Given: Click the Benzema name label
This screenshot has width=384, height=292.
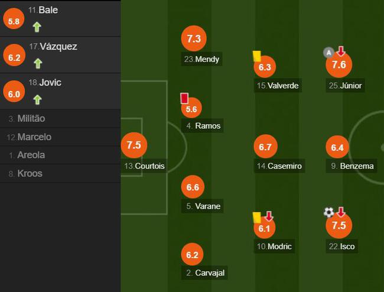Looking at the screenshot, I should 356,166.
